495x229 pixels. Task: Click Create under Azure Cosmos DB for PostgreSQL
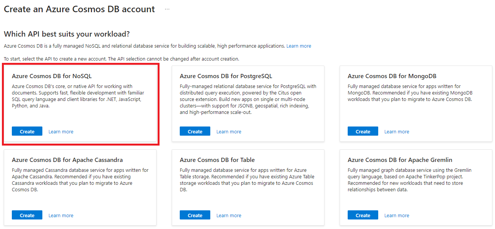point(195,131)
